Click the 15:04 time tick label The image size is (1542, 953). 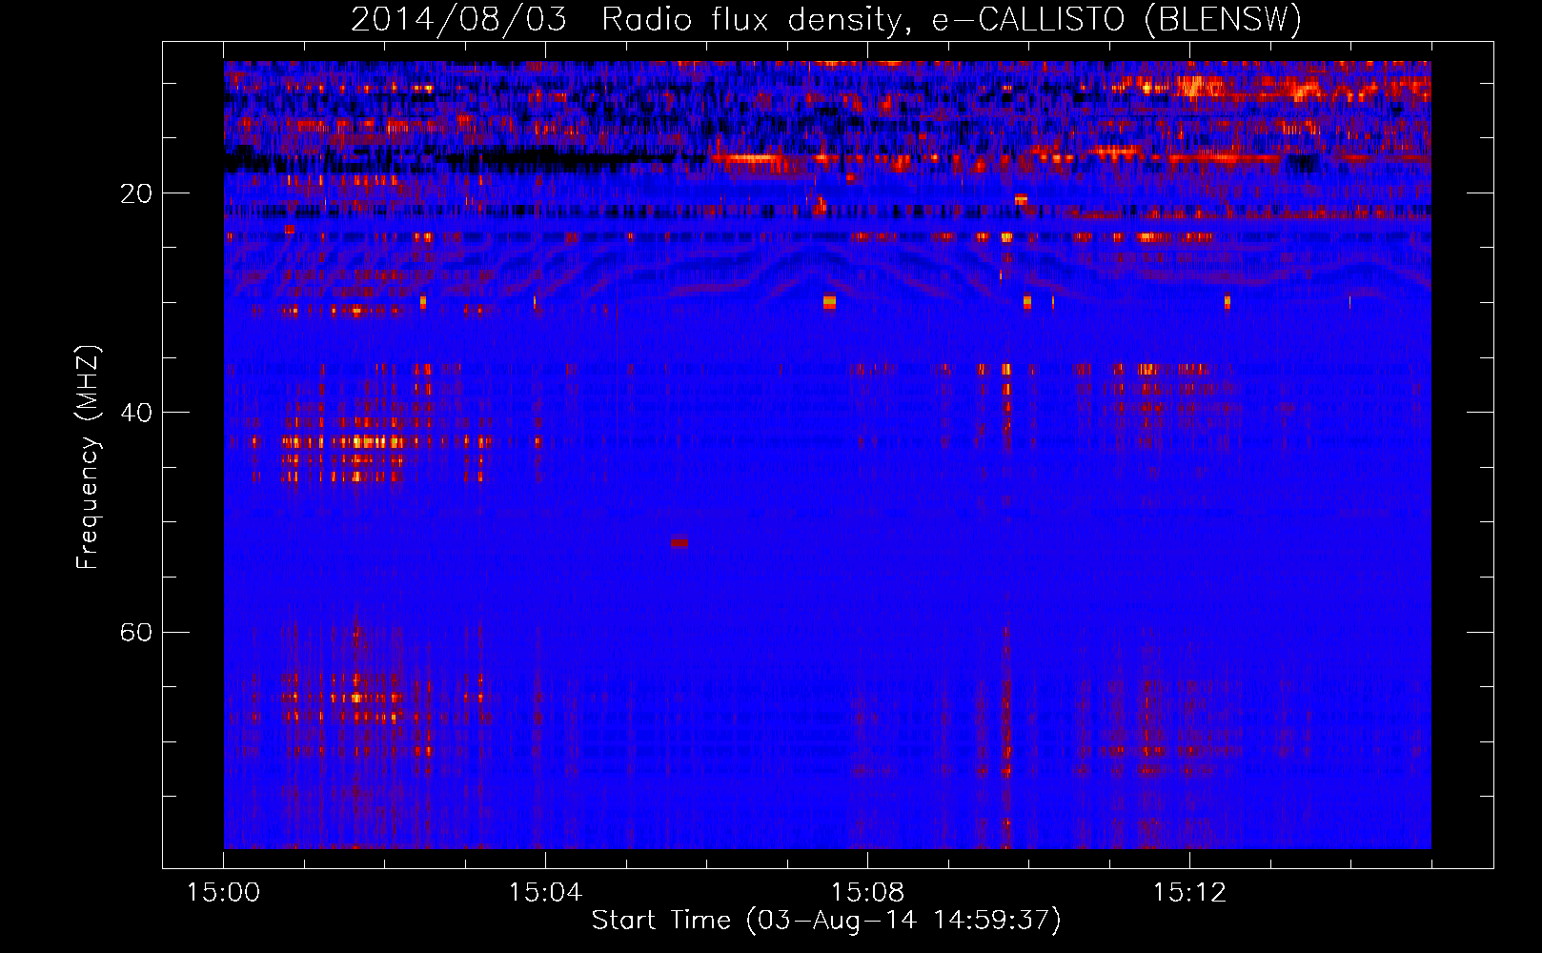(x=545, y=893)
